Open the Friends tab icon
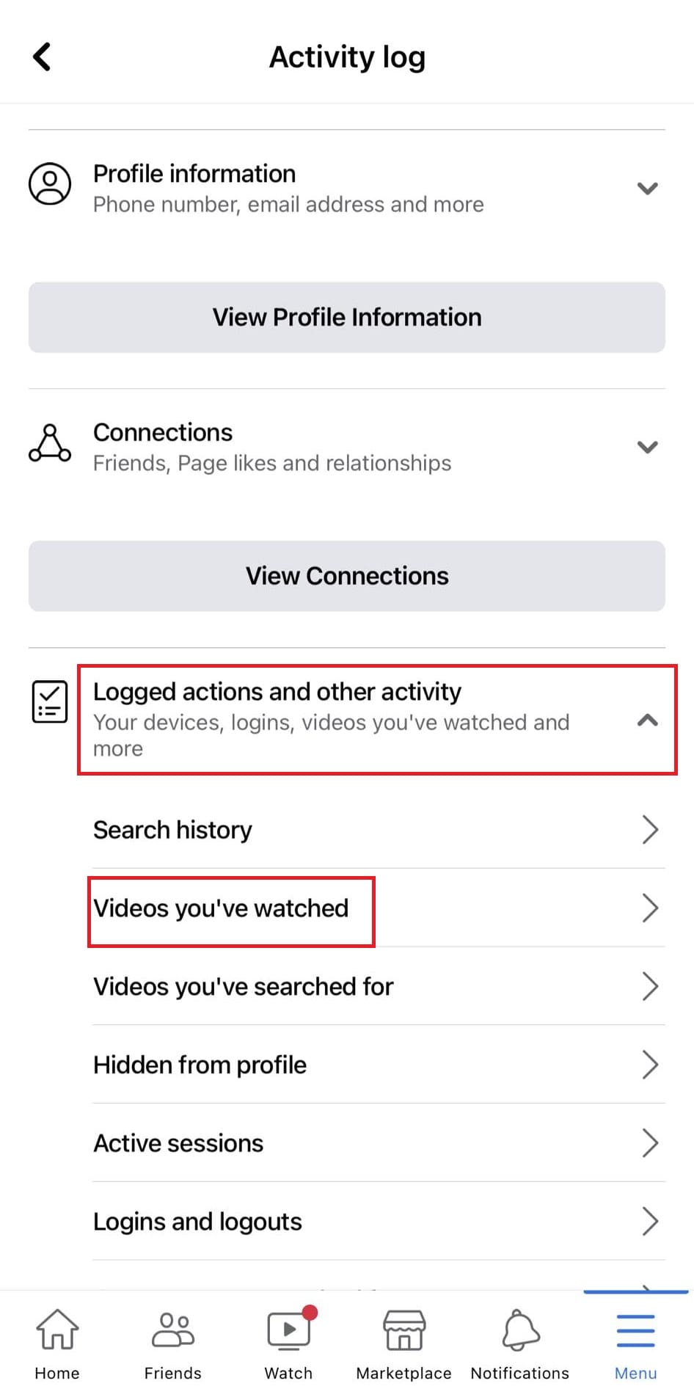The height and width of the screenshot is (1397, 694). point(173,1329)
